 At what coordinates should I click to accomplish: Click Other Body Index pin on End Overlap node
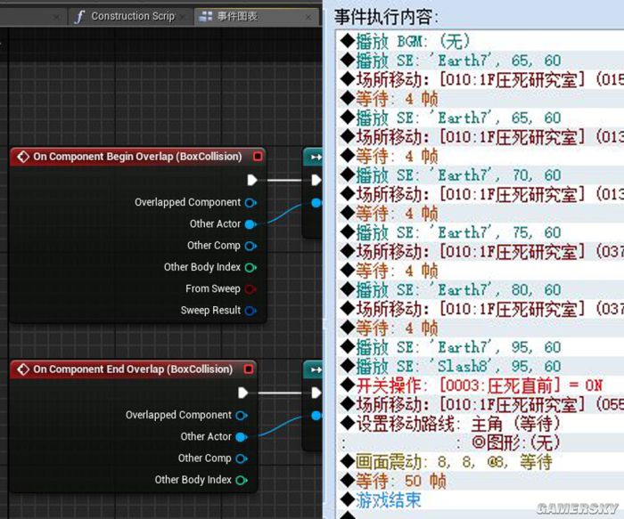(x=242, y=481)
